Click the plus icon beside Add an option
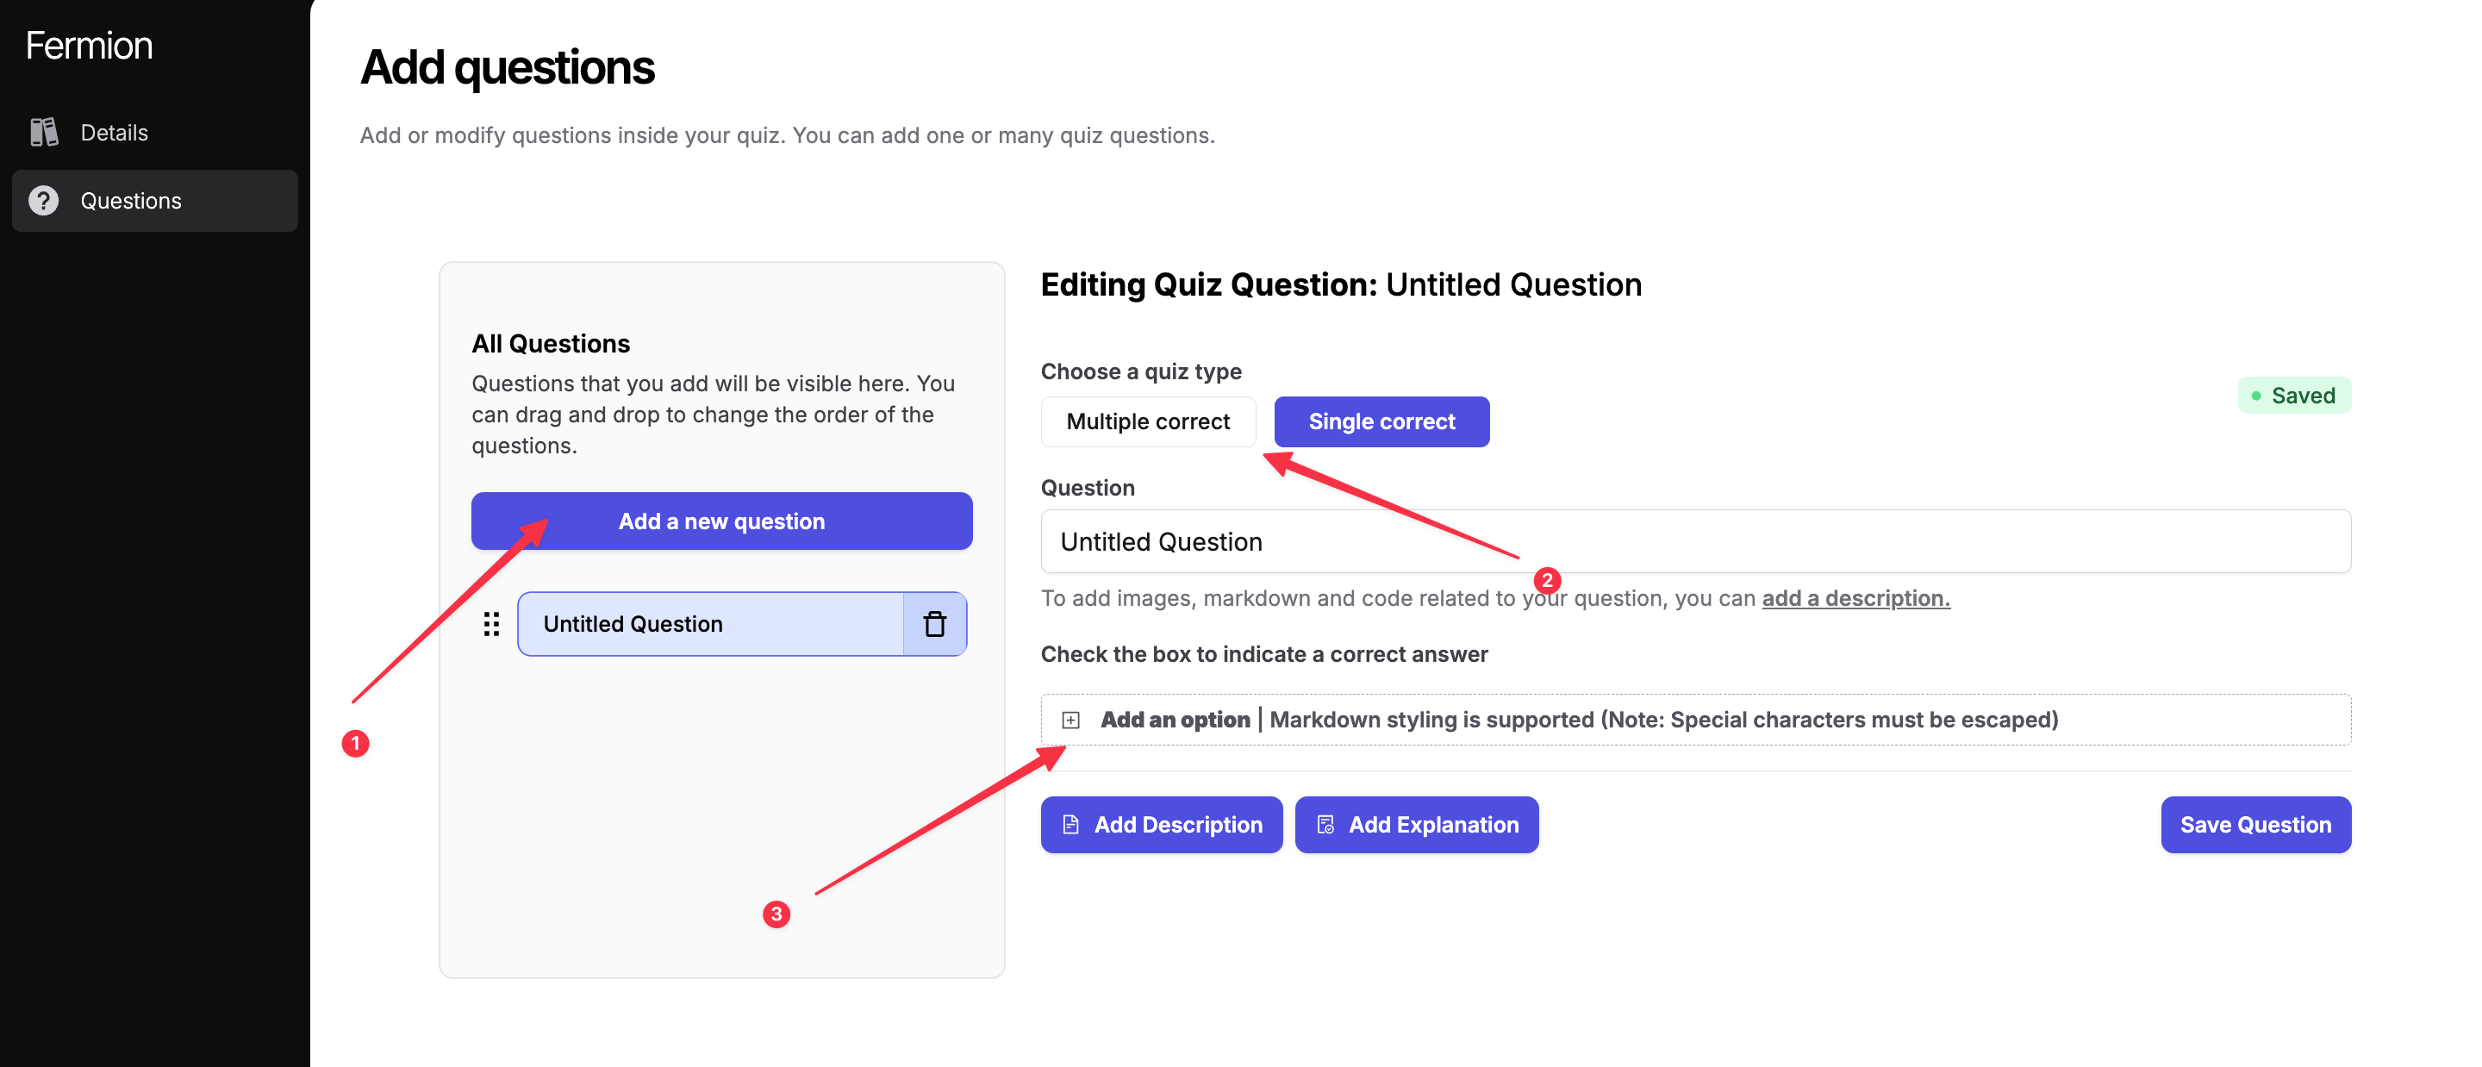 pos(1070,720)
